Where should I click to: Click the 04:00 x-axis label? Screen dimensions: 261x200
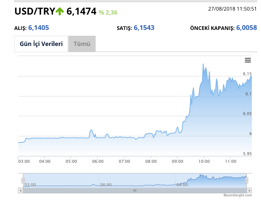pyautogui.click(x=45, y=161)
